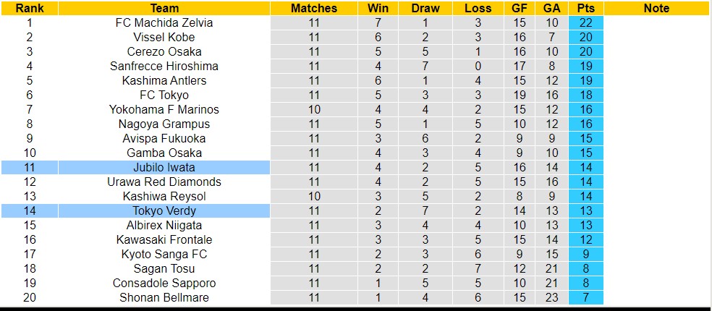Click the Loss column header
The width and height of the screenshot is (712, 311).
click(478, 9)
